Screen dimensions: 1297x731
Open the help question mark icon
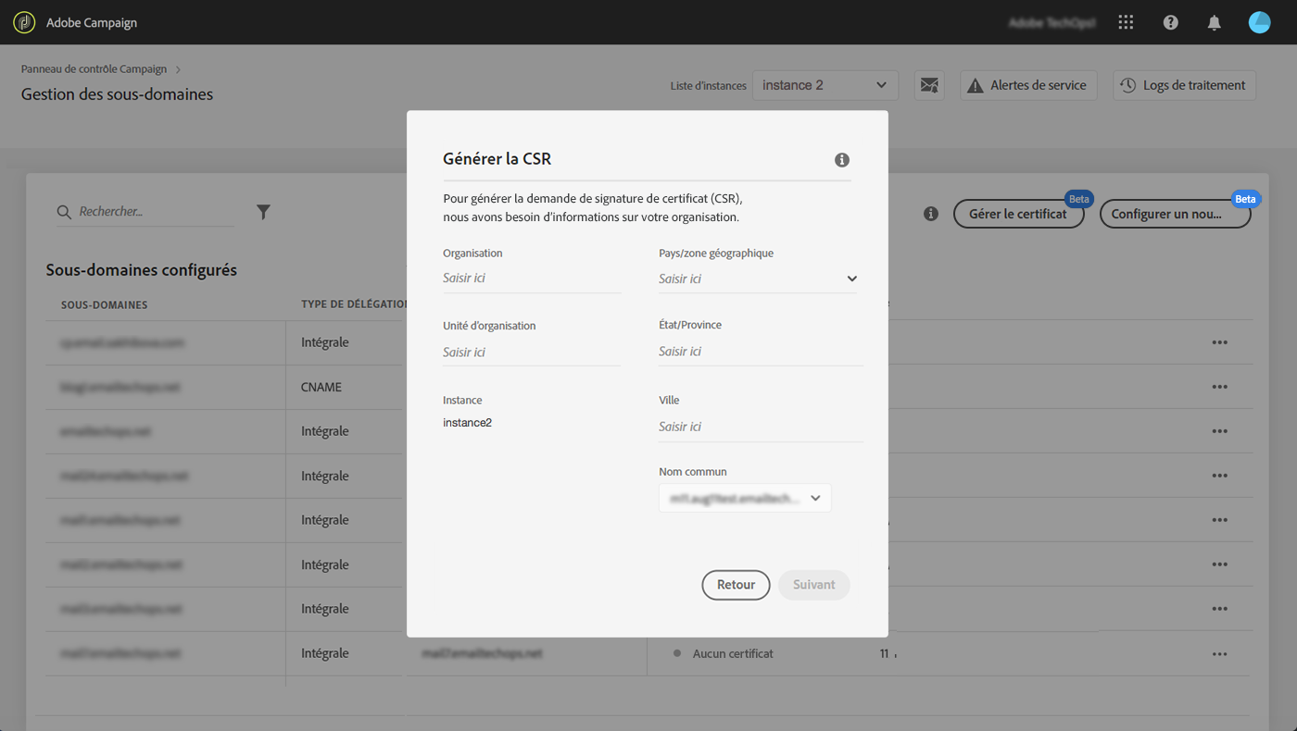pos(1171,22)
